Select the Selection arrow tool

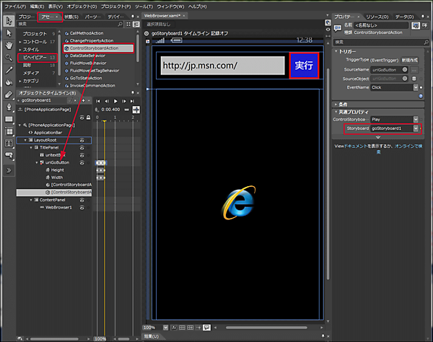pyautogui.click(x=9, y=20)
